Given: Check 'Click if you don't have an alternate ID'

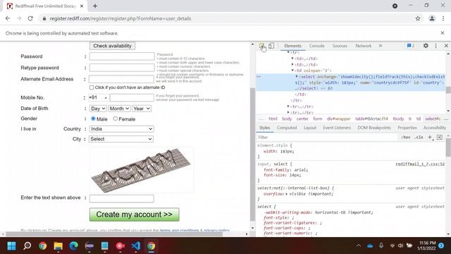Looking at the screenshot, I should pyautogui.click(x=92, y=87).
